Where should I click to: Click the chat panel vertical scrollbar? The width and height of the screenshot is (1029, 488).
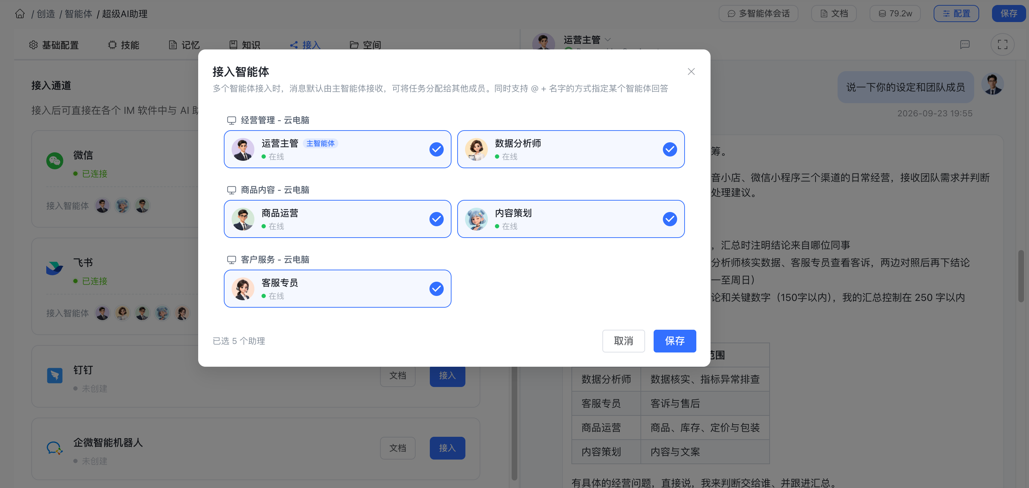1021,276
